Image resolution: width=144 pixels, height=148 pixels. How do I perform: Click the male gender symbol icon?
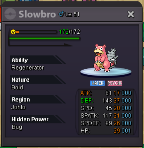[x=61, y=14]
